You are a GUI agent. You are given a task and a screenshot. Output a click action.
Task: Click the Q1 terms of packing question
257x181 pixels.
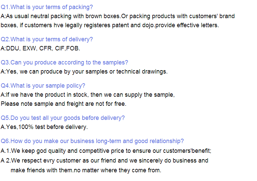coord(47,7)
